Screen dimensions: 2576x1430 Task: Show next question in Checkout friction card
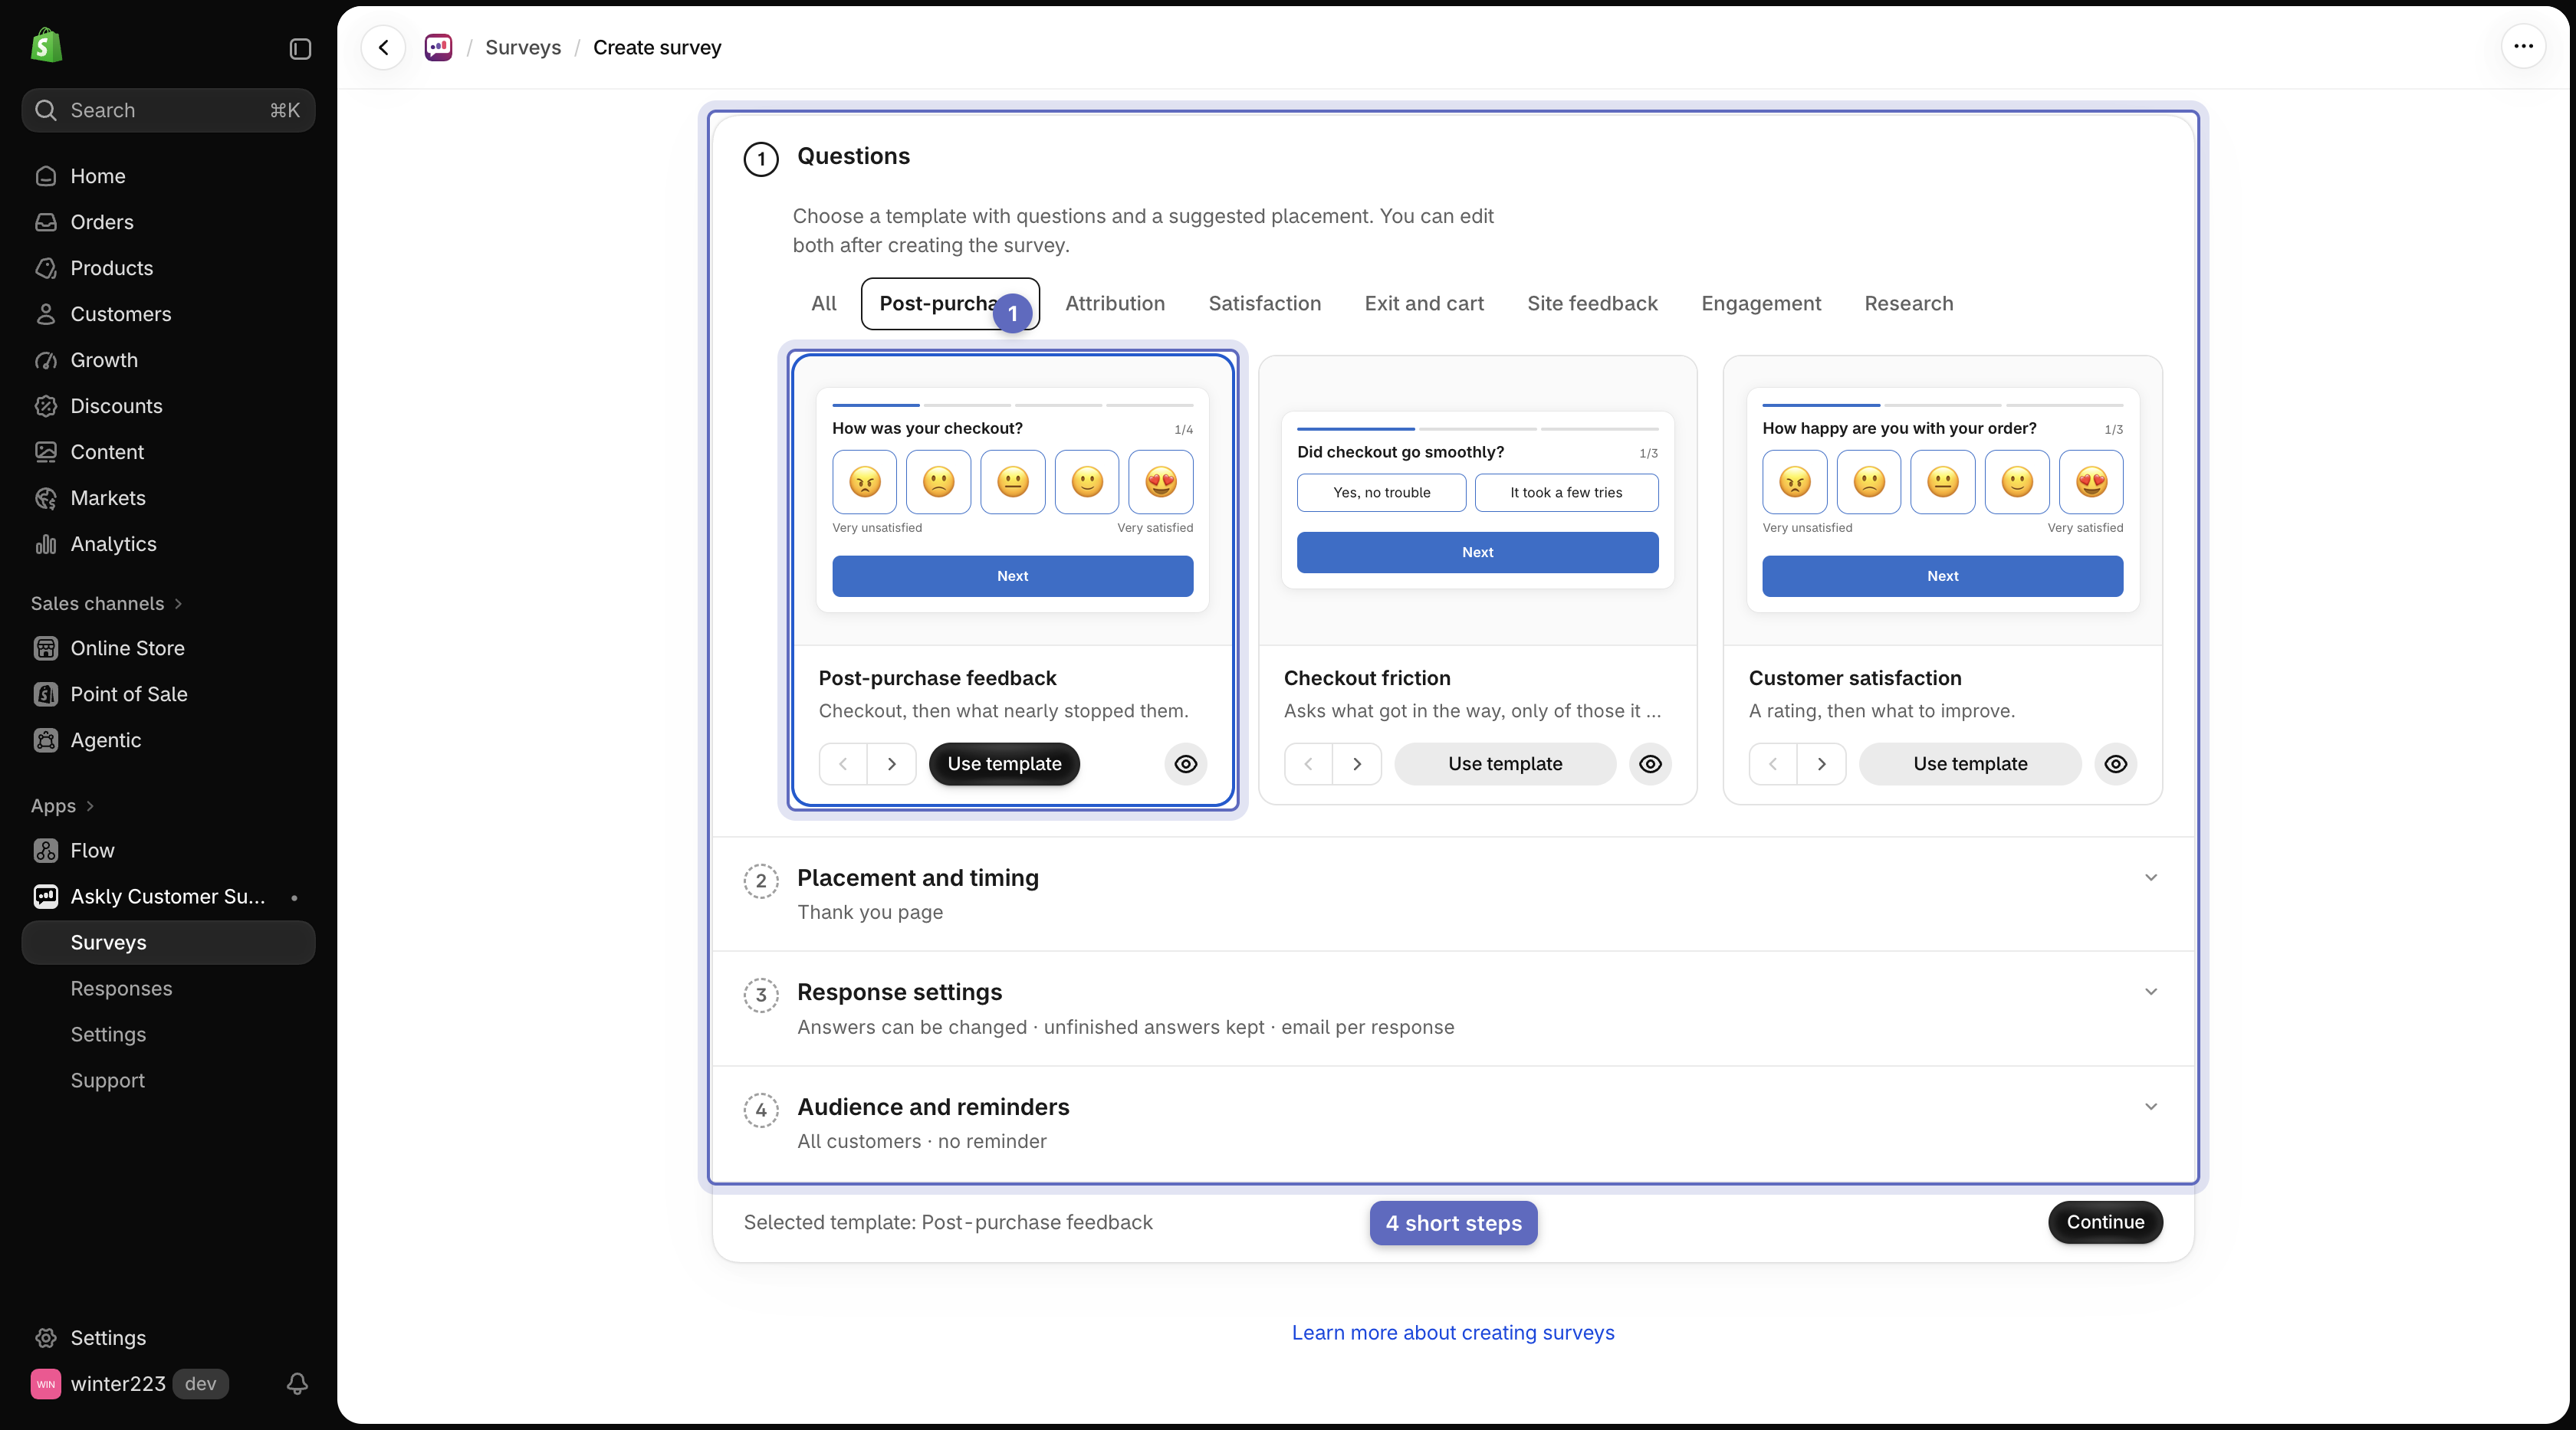[x=1356, y=763]
